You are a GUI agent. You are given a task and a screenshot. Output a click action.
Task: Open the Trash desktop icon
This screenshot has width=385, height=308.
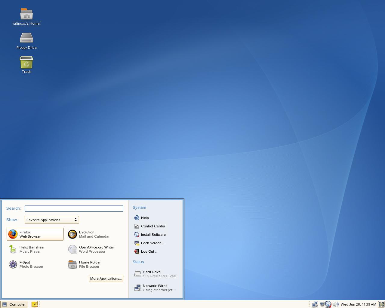pyautogui.click(x=26, y=65)
